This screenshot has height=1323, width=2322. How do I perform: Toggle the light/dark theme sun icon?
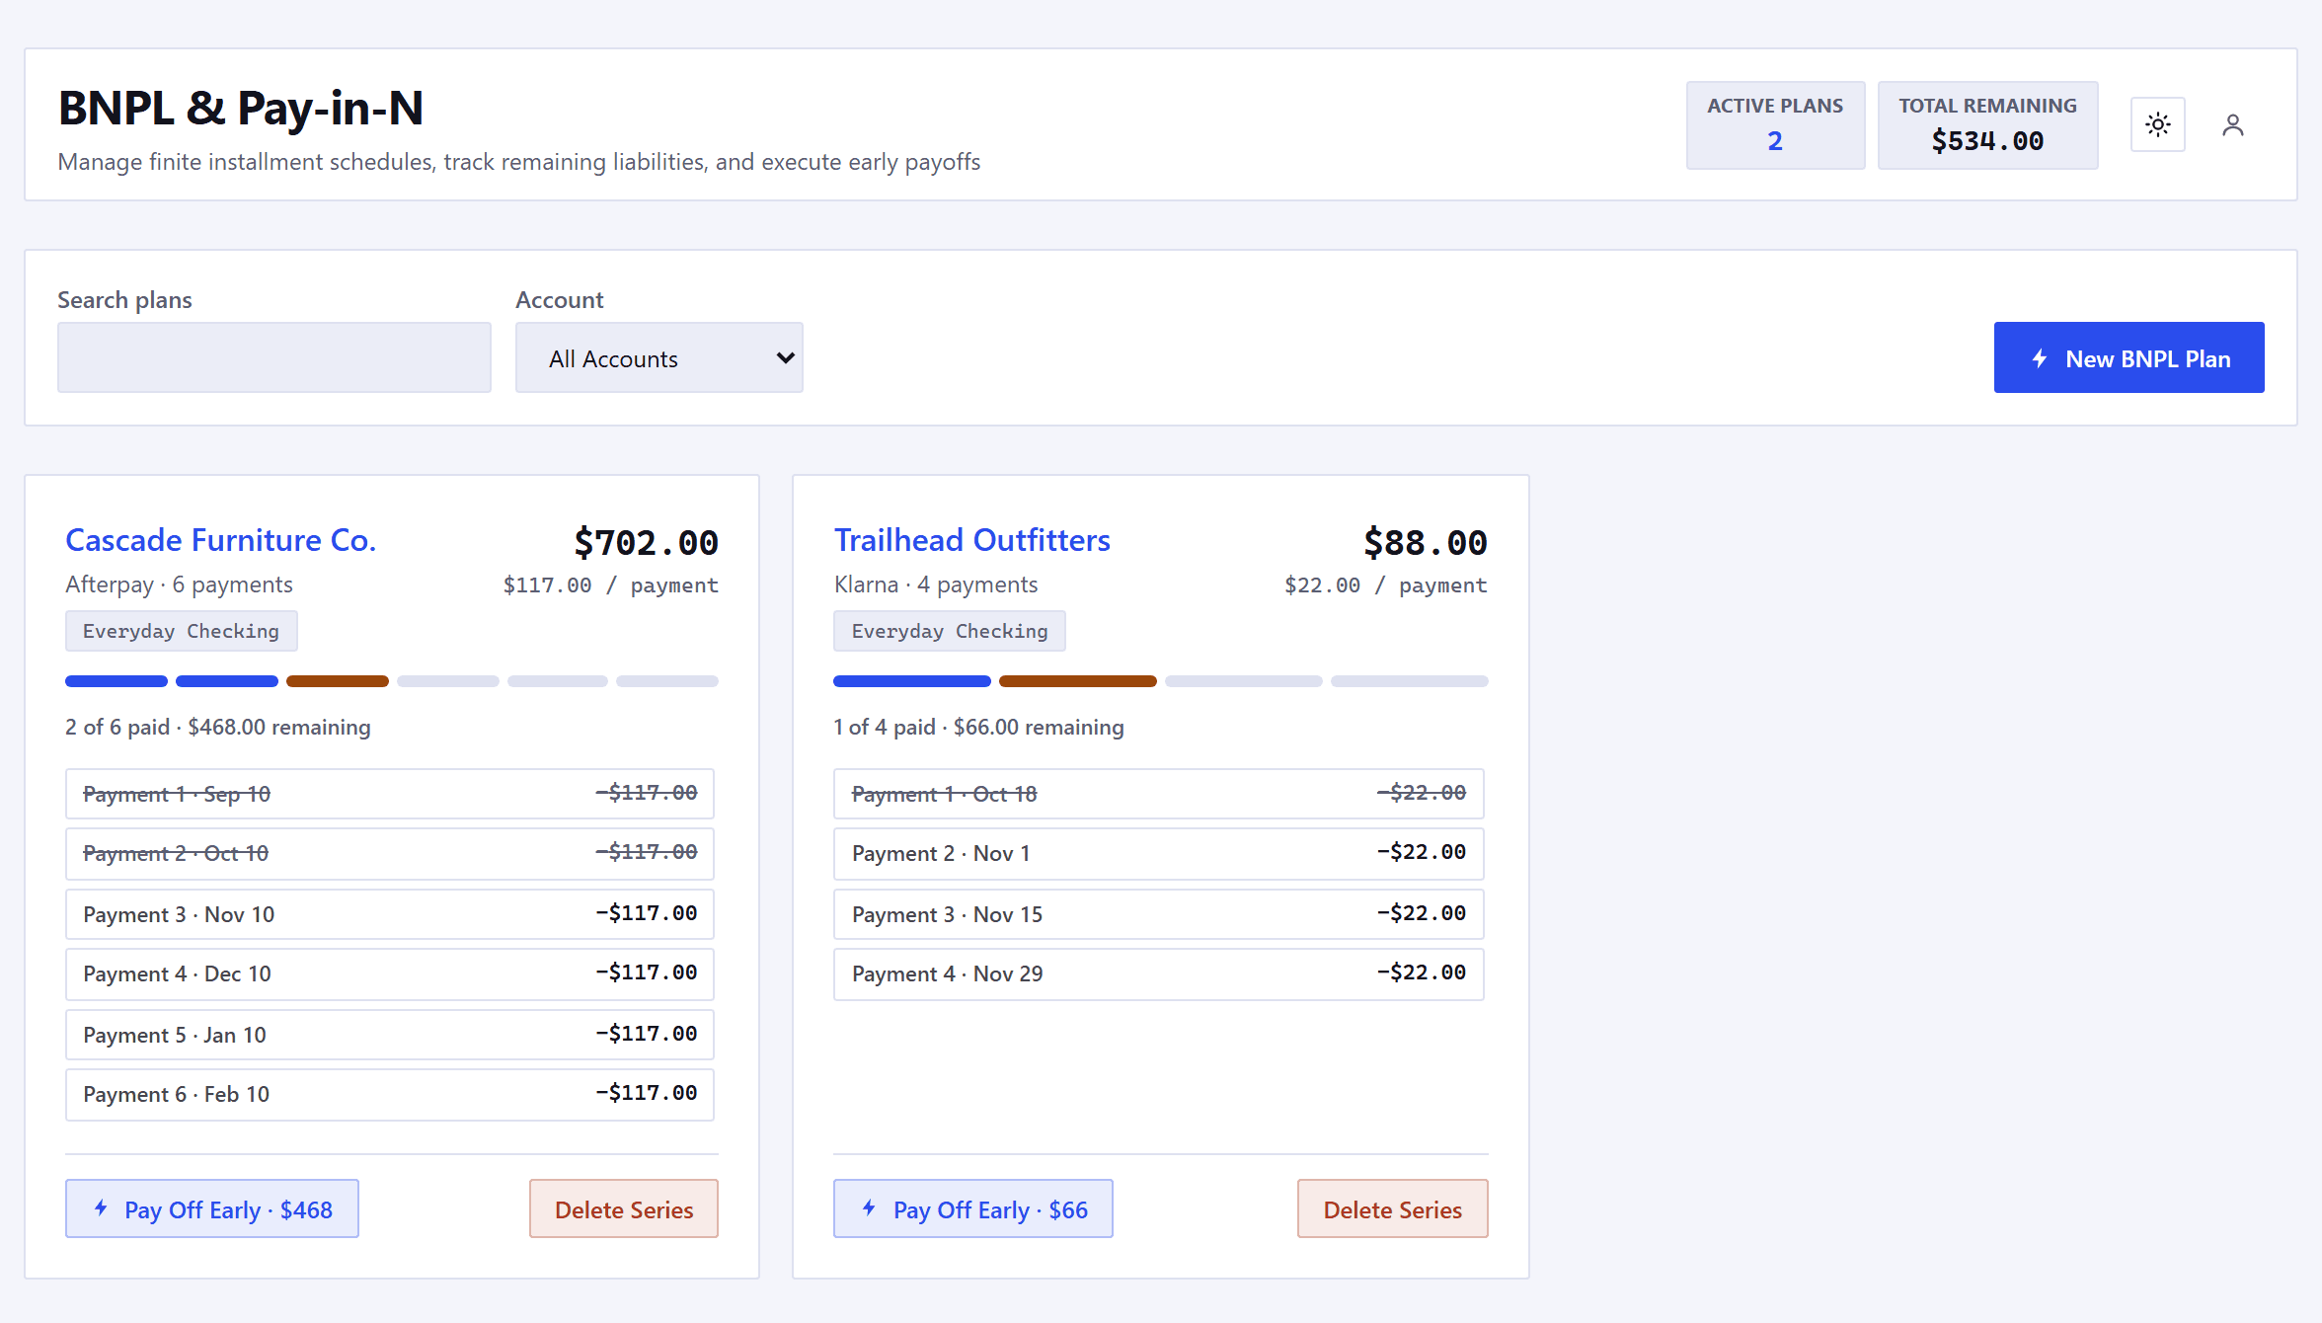point(2157,124)
